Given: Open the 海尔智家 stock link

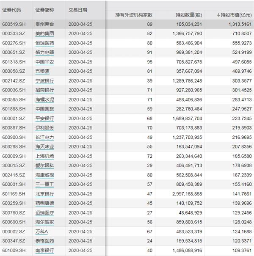Looking at the screenshot, I should point(44,222).
